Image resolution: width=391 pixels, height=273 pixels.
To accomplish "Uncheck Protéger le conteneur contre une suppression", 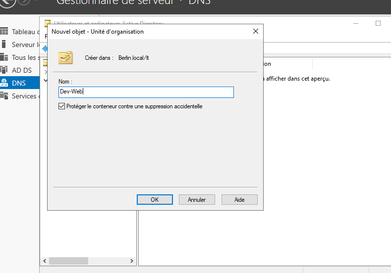I will click(x=62, y=106).
